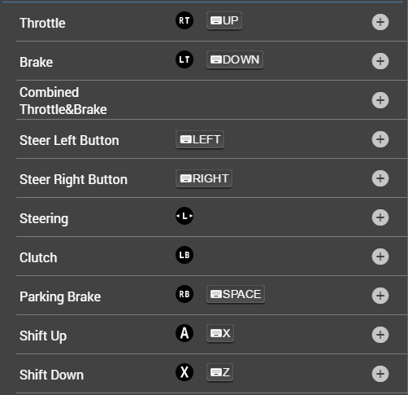Add a new binding for Steering
The width and height of the screenshot is (408, 395).
[380, 217]
